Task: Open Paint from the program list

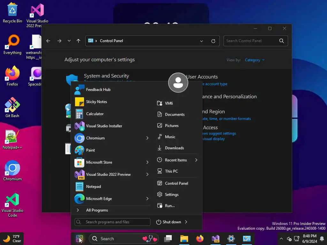Action: tap(112, 150)
